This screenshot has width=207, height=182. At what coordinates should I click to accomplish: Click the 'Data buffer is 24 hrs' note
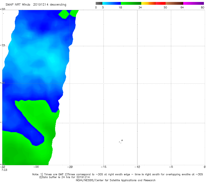click(x=64, y=177)
